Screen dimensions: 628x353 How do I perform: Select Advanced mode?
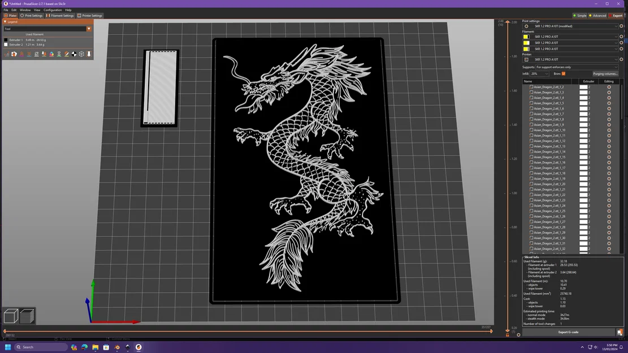click(x=597, y=16)
